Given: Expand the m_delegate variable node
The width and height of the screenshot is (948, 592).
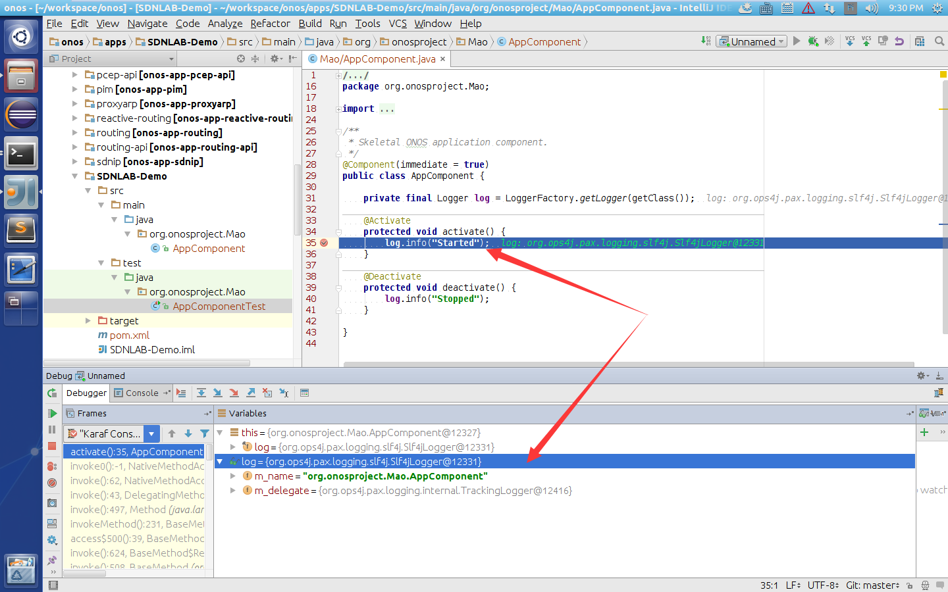Looking at the screenshot, I should pyautogui.click(x=233, y=491).
